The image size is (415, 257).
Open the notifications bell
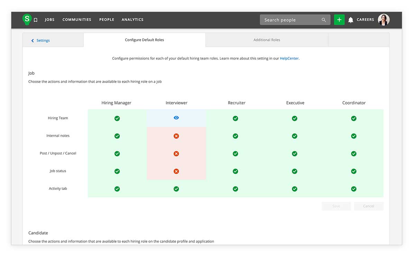point(350,20)
